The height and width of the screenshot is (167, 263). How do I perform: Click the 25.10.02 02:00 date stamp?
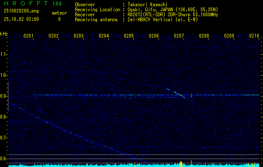[21, 19]
